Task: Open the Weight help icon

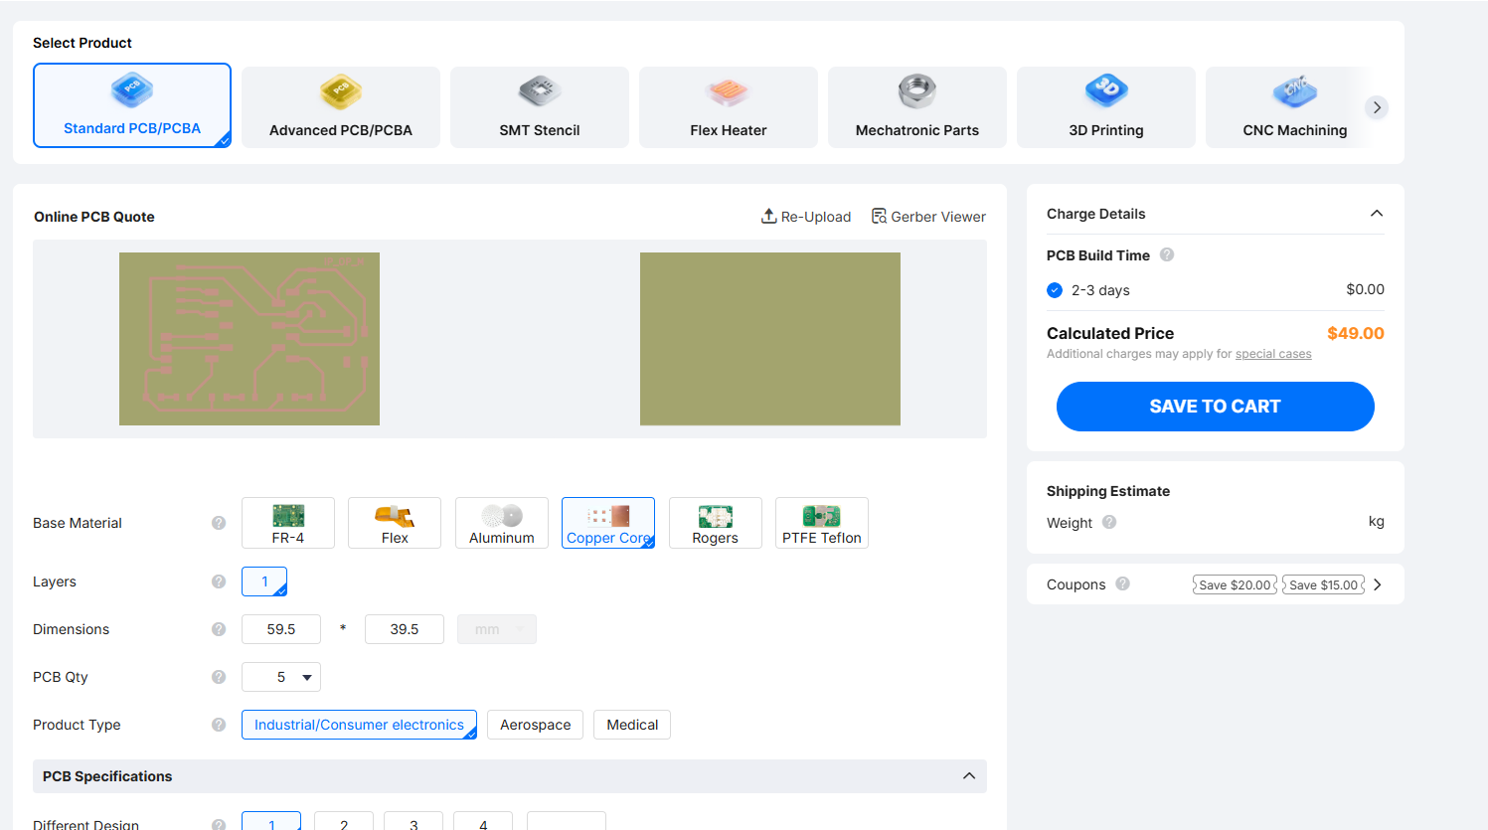Action: [1109, 522]
